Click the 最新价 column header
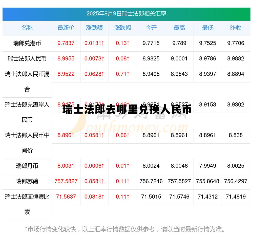This screenshot has width=253, height=237. pyautogui.click(x=66, y=28)
